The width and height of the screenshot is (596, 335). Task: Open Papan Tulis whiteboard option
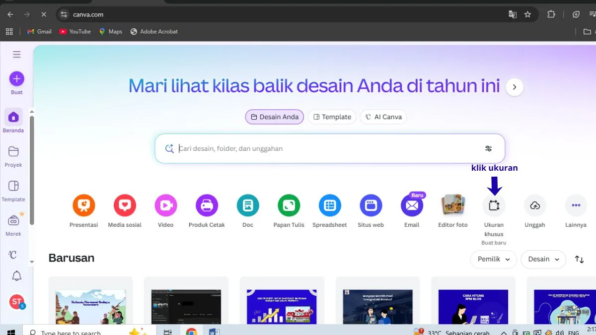[289, 205]
